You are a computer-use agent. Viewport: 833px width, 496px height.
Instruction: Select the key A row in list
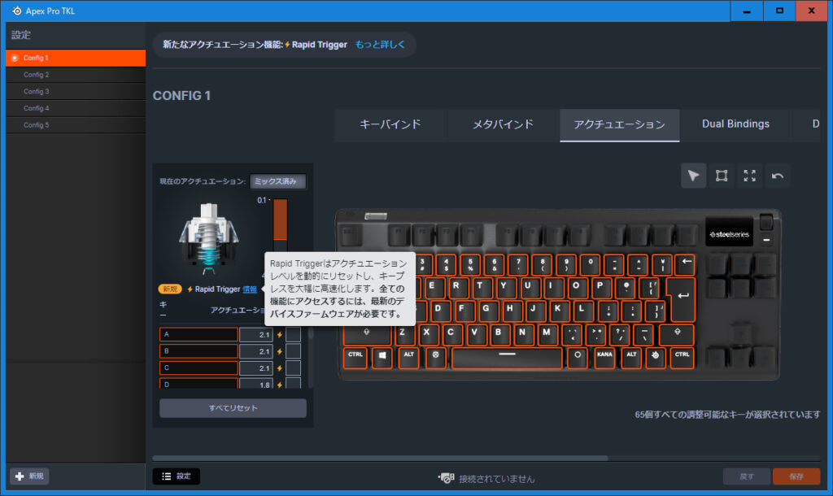(x=198, y=334)
